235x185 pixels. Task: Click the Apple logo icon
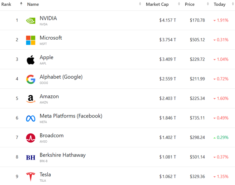tap(31, 60)
